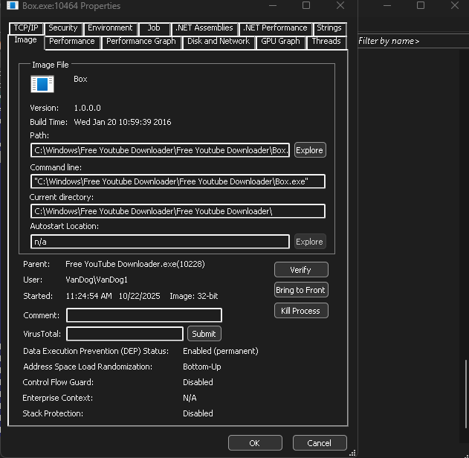
Task: Click the Command line text field
Action: pos(178,181)
